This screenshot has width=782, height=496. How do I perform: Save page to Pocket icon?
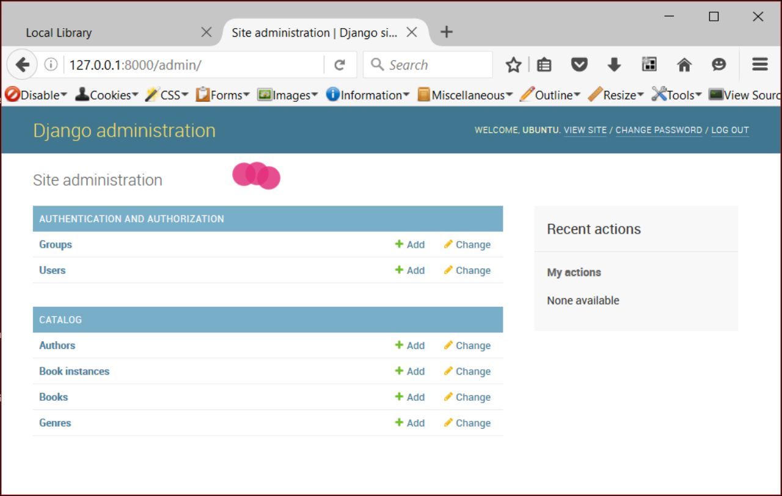(x=579, y=65)
